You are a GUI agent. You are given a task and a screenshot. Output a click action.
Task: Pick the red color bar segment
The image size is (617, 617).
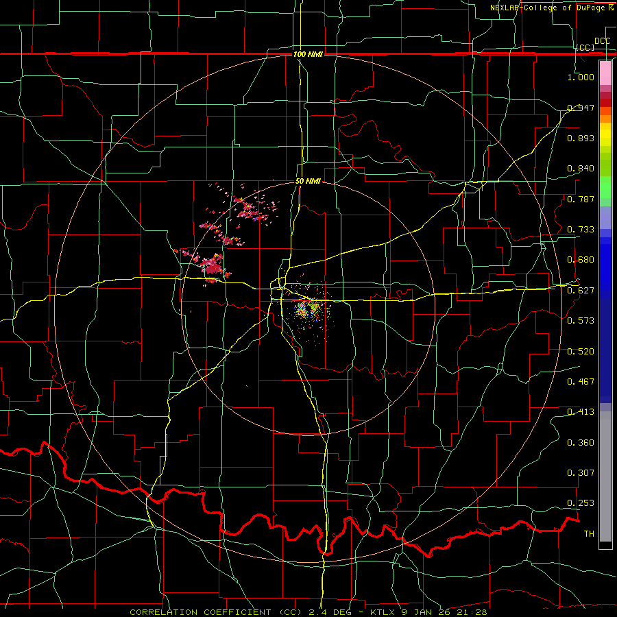point(605,103)
